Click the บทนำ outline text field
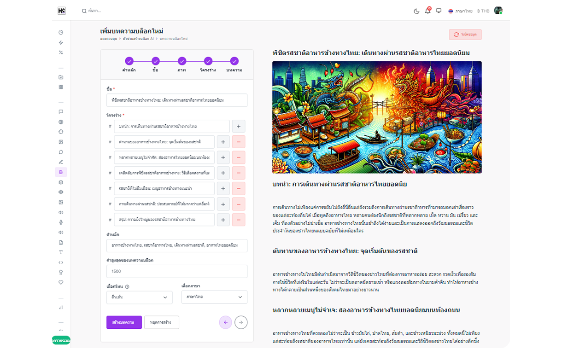Image resolution: width=562 pixels, height=349 pixels. 172,126
